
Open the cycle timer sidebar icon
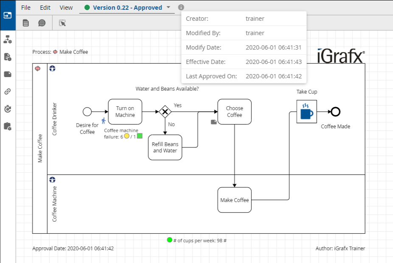click(x=8, y=109)
